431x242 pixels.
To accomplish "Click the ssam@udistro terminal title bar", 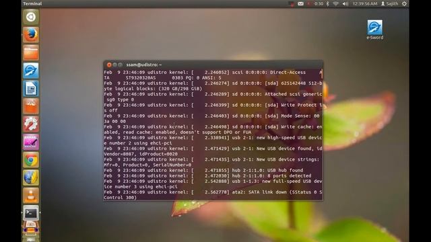I will pyautogui.click(x=213, y=65).
